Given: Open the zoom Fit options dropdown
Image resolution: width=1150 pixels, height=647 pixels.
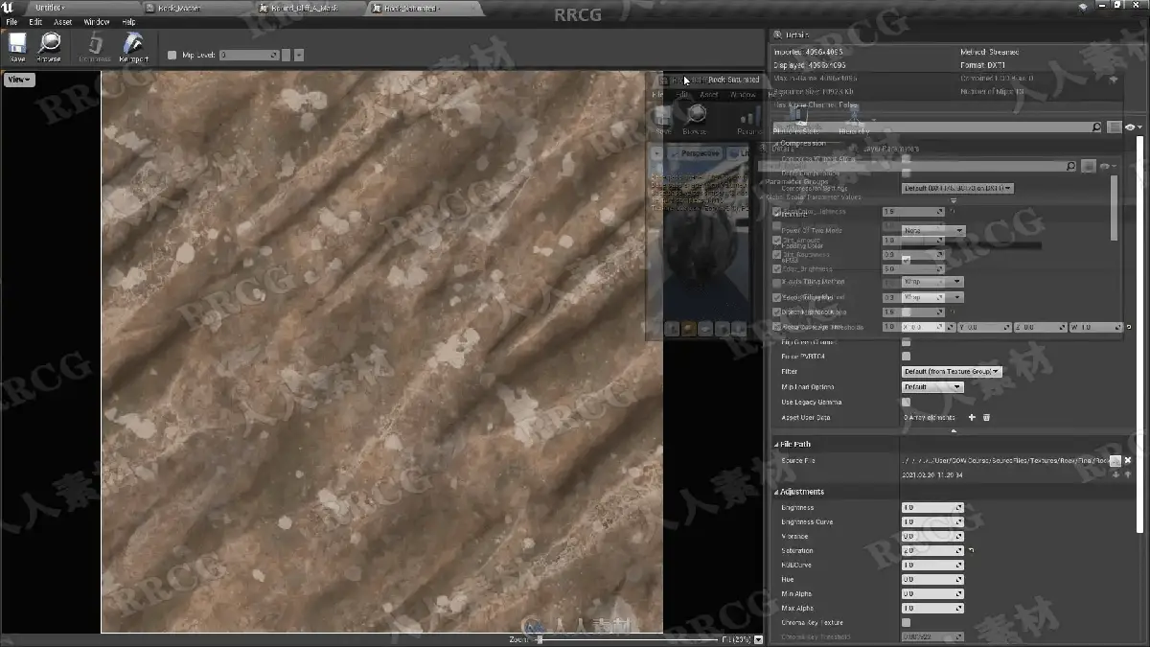Looking at the screenshot, I should [x=759, y=639].
